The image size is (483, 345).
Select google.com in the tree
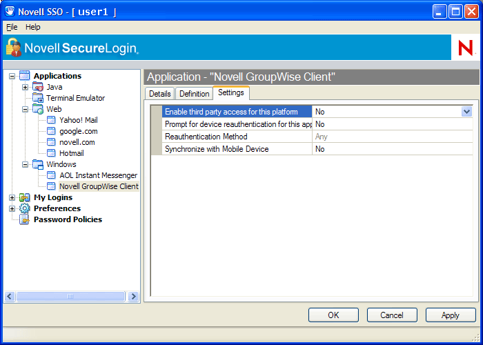point(79,131)
